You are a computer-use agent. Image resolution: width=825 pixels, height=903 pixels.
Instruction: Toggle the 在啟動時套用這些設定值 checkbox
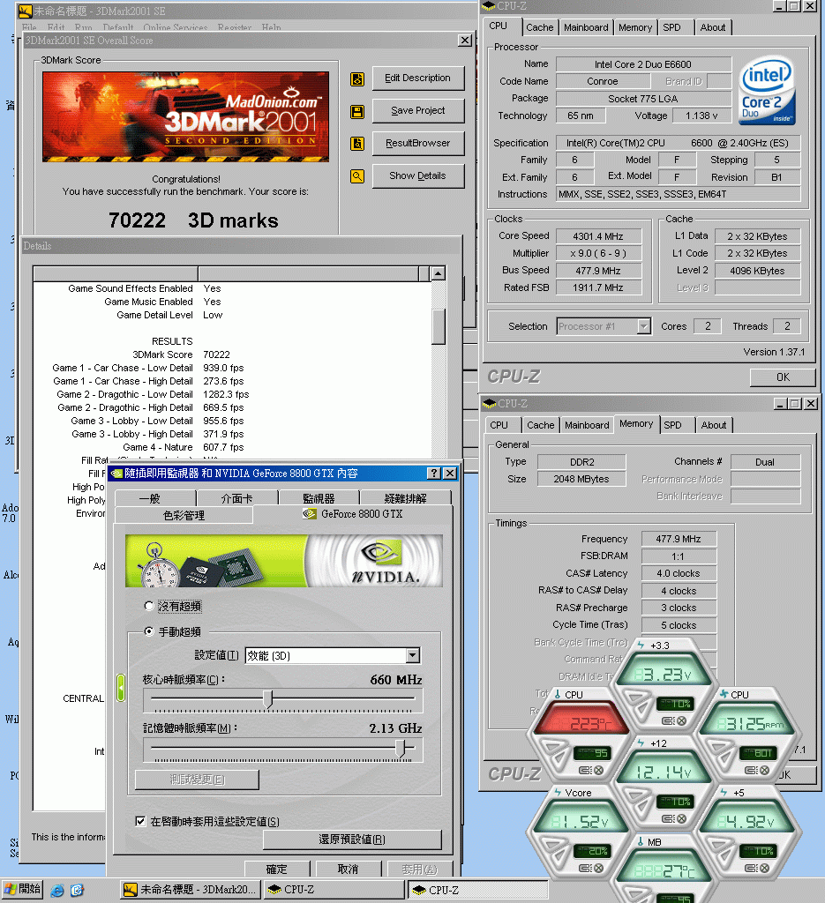pos(140,821)
